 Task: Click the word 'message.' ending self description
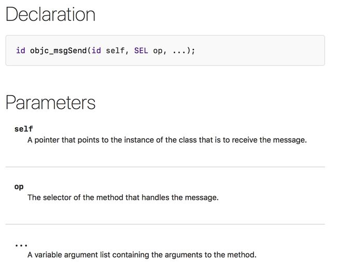coord(290,140)
